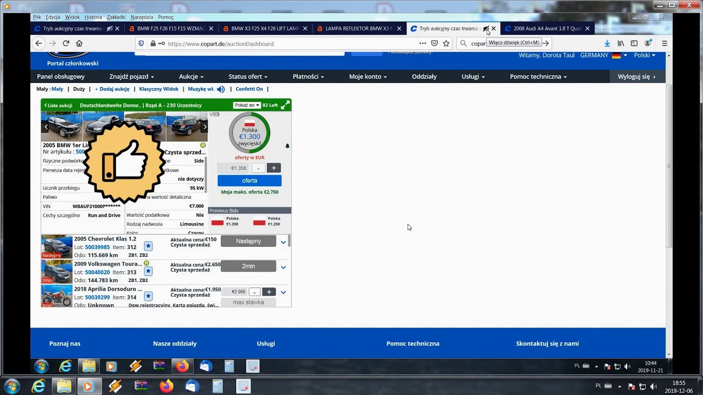Open the Library icon in Firefox toolbar
The height and width of the screenshot is (395, 703).
(621, 43)
